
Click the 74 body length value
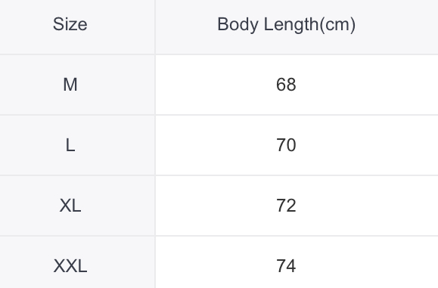pos(286,266)
